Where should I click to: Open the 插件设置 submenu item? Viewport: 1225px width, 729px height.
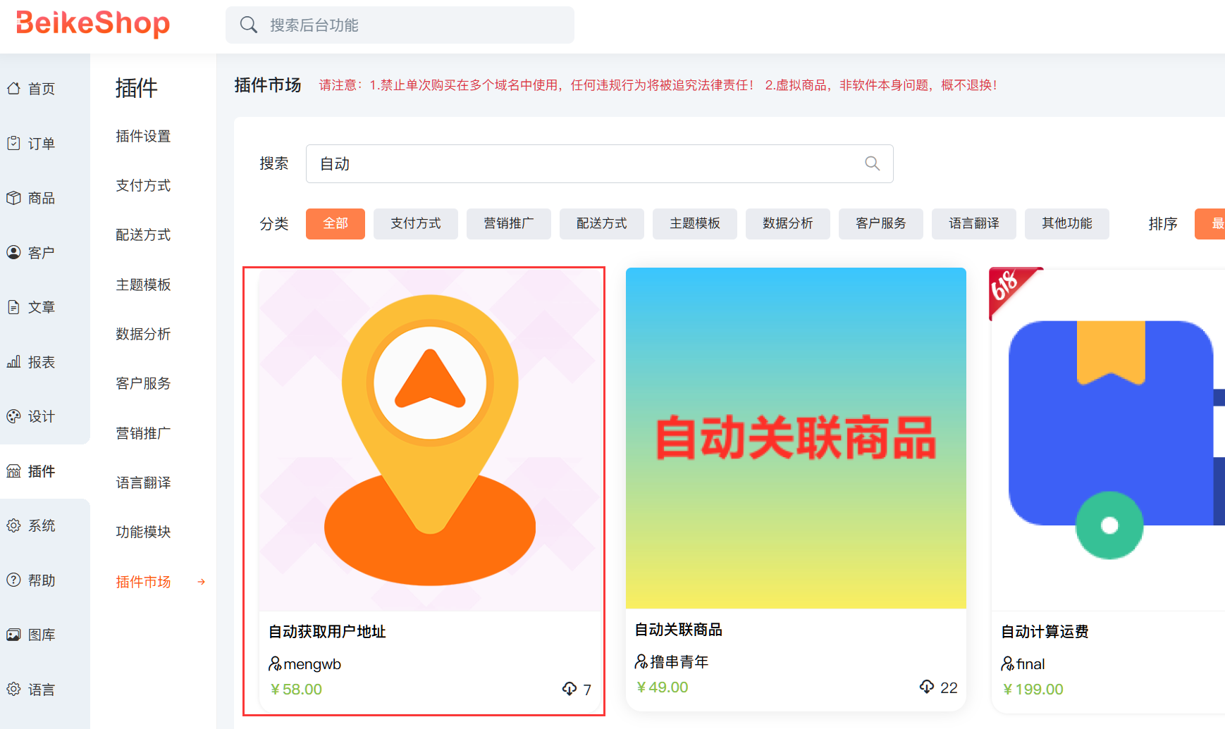(x=143, y=136)
